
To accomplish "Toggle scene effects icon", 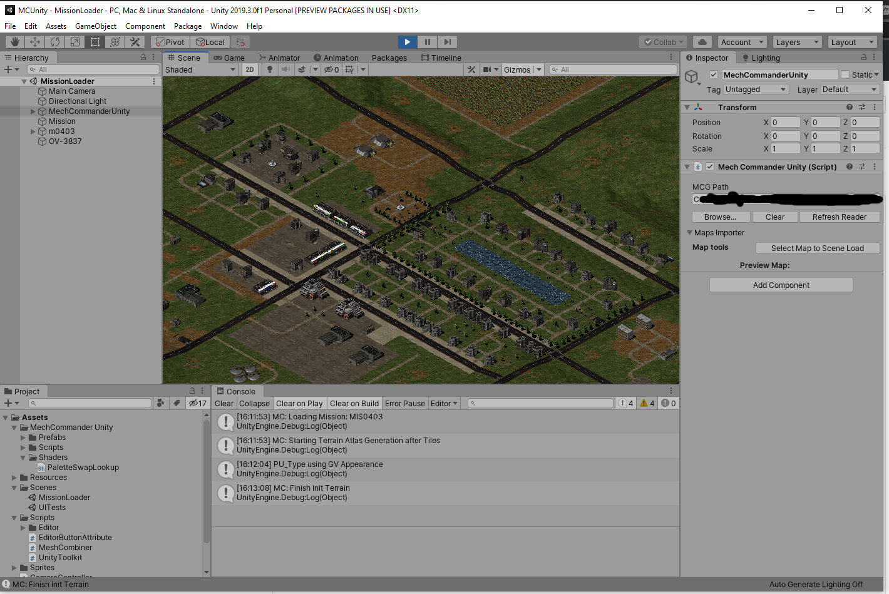I will (x=302, y=69).
